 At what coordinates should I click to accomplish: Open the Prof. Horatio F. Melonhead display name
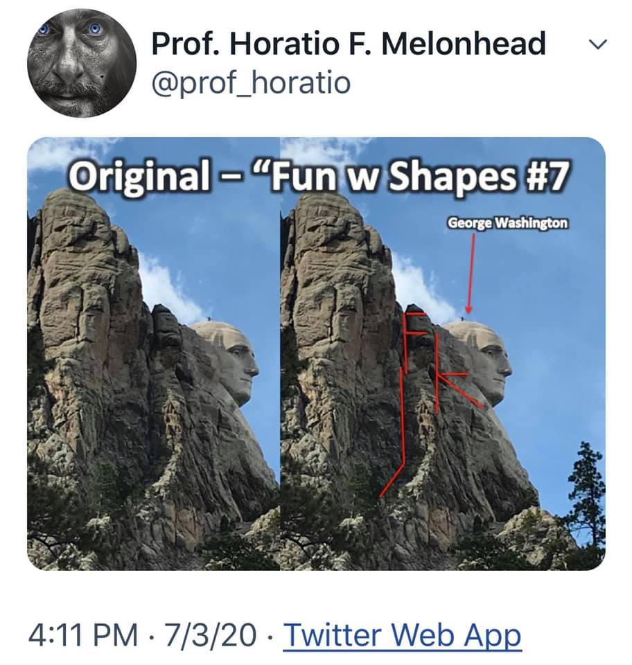click(x=348, y=44)
